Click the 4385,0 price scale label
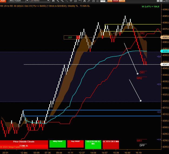 [166, 16]
